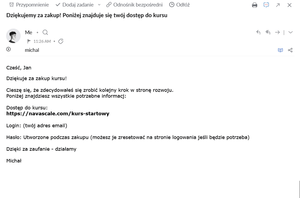Click Dodaj zadanie
This screenshot has width=300, height=198.
75,5
